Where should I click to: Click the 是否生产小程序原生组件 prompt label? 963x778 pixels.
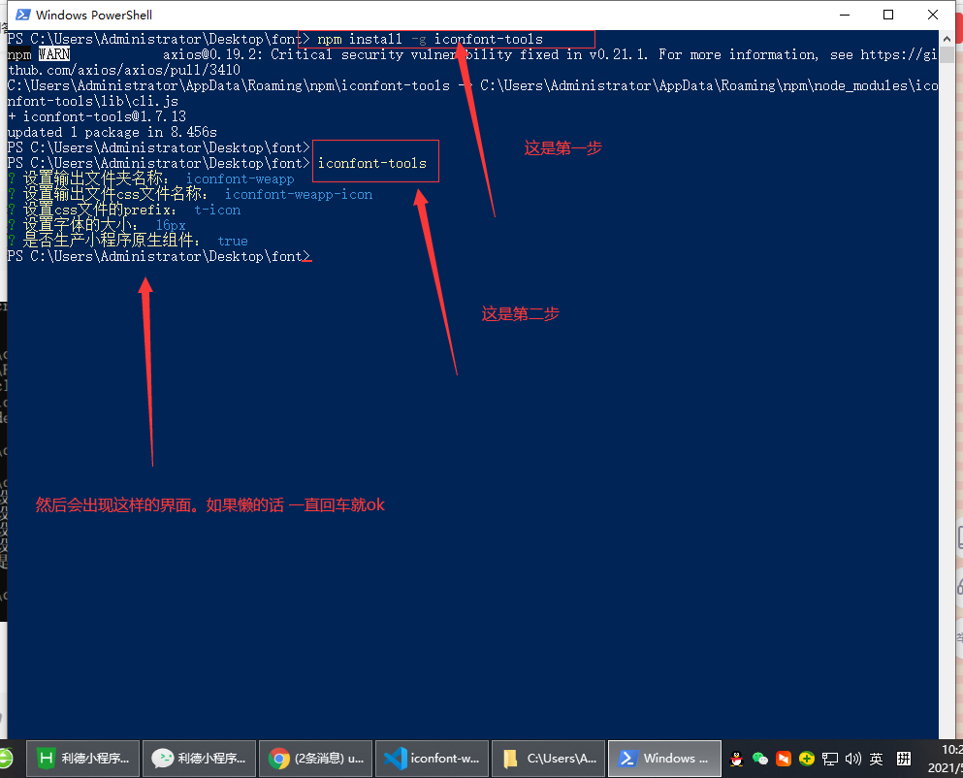point(112,241)
